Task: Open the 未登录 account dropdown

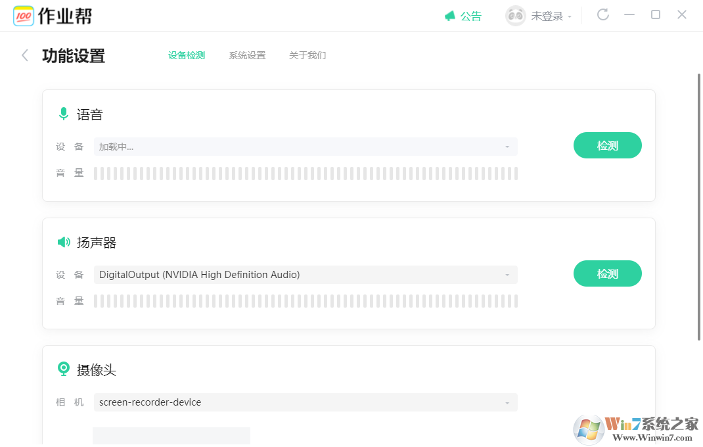Action: [551, 16]
